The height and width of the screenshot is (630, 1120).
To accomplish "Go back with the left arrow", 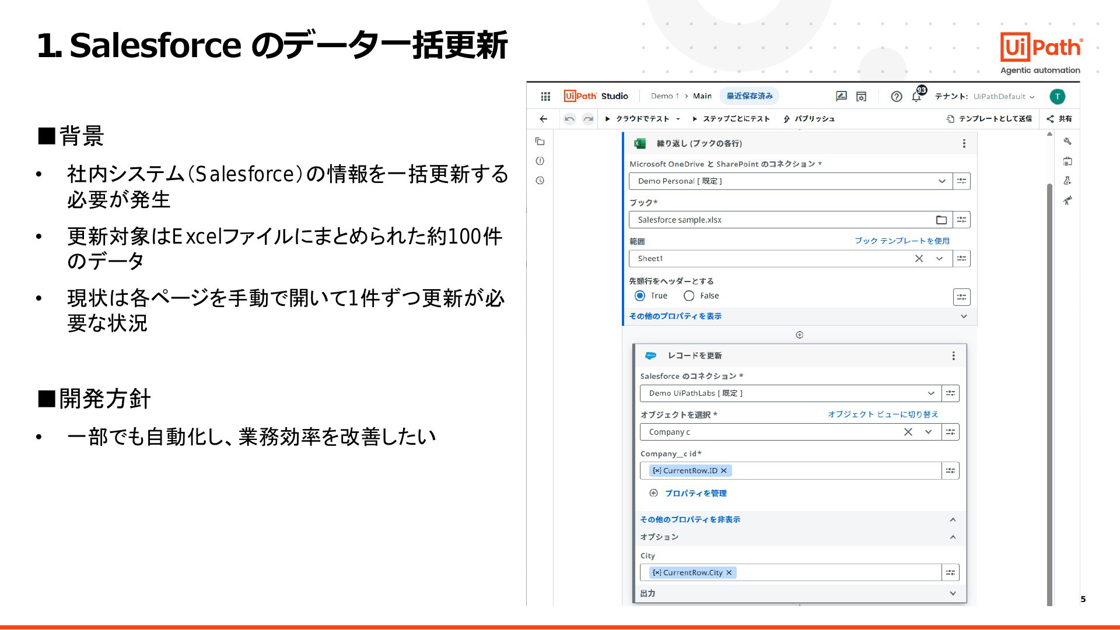I will (543, 119).
